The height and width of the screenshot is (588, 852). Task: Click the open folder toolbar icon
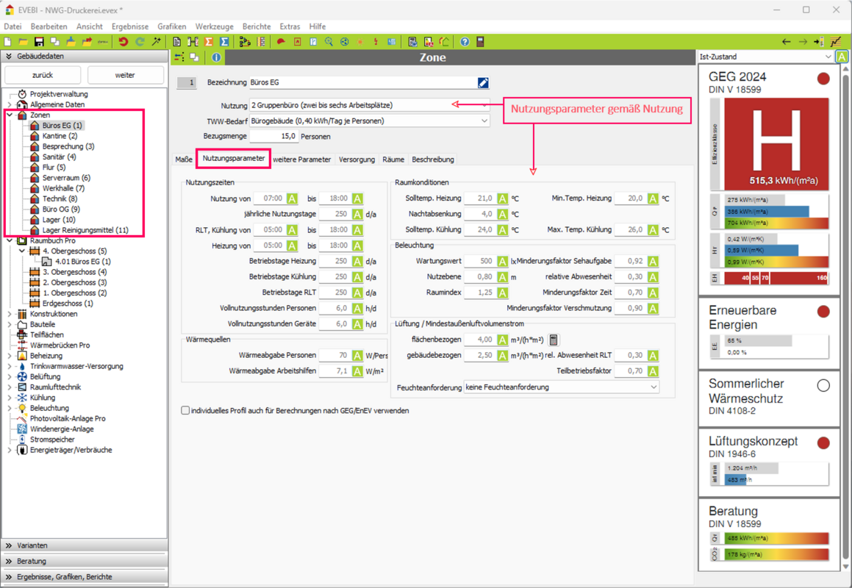(x=24, y=42)
